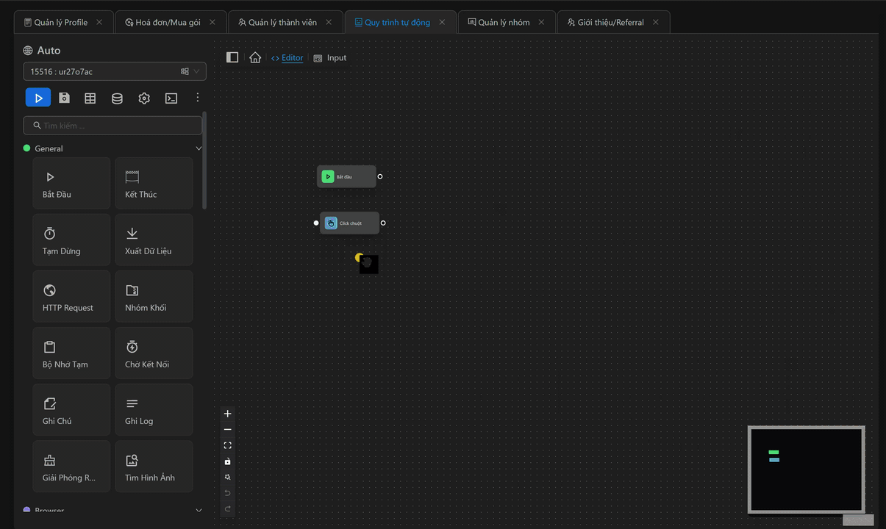Click the home icon in the breadcrumb
886x529 pixels.
point(255,57)
